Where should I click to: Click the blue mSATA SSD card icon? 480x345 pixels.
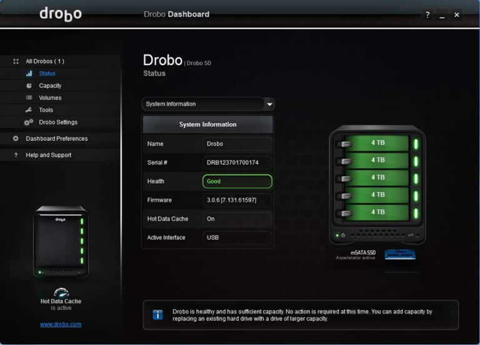pyautogui.click(x=400, y=254)
